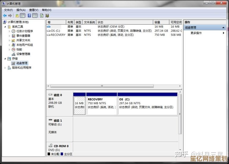Click the left arrow of horizontal scrollbar
229x164 pixels.
[x=48, y=86]
